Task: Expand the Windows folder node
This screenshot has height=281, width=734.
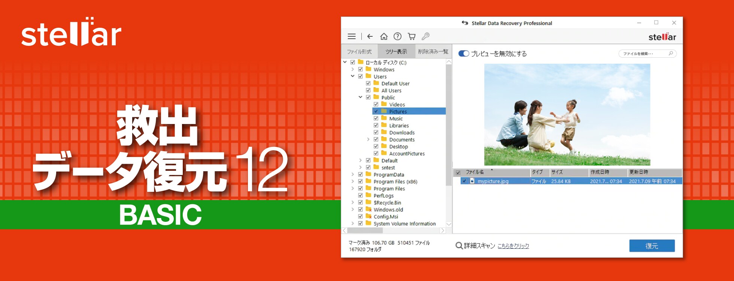Action: [x=353, y=69]
